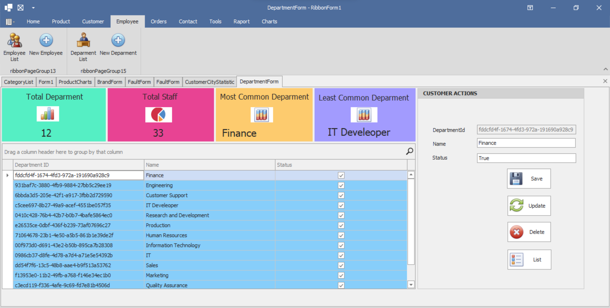Image resolution: width=610 pixels, height=308 pixels.
Task: Click the Update button
Action: coord(529,206)
